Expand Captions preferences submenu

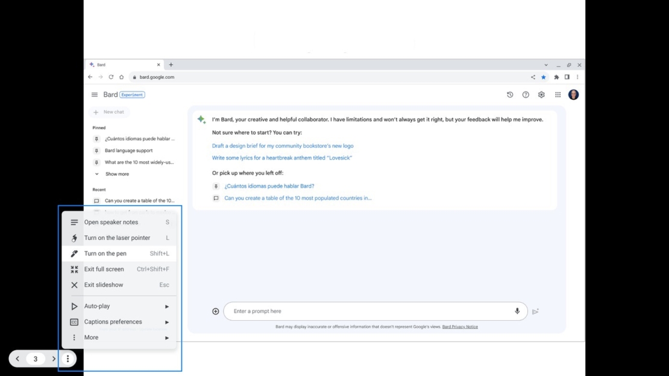pyautogui.click(x=119, y=322)
